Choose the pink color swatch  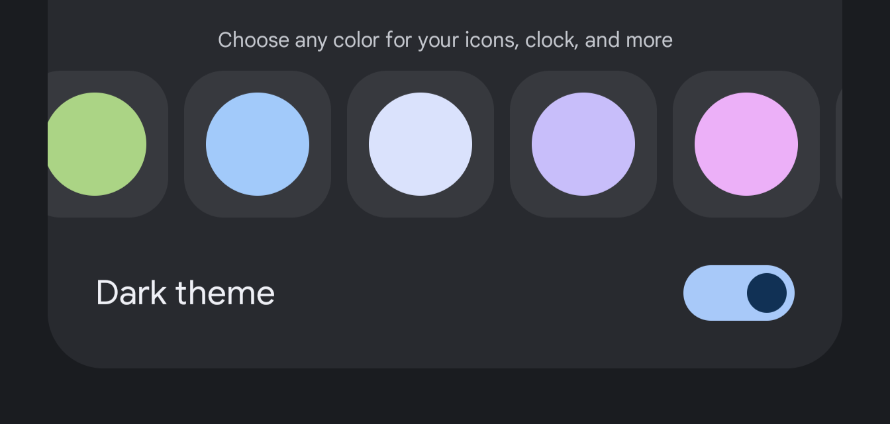point(746,144)
